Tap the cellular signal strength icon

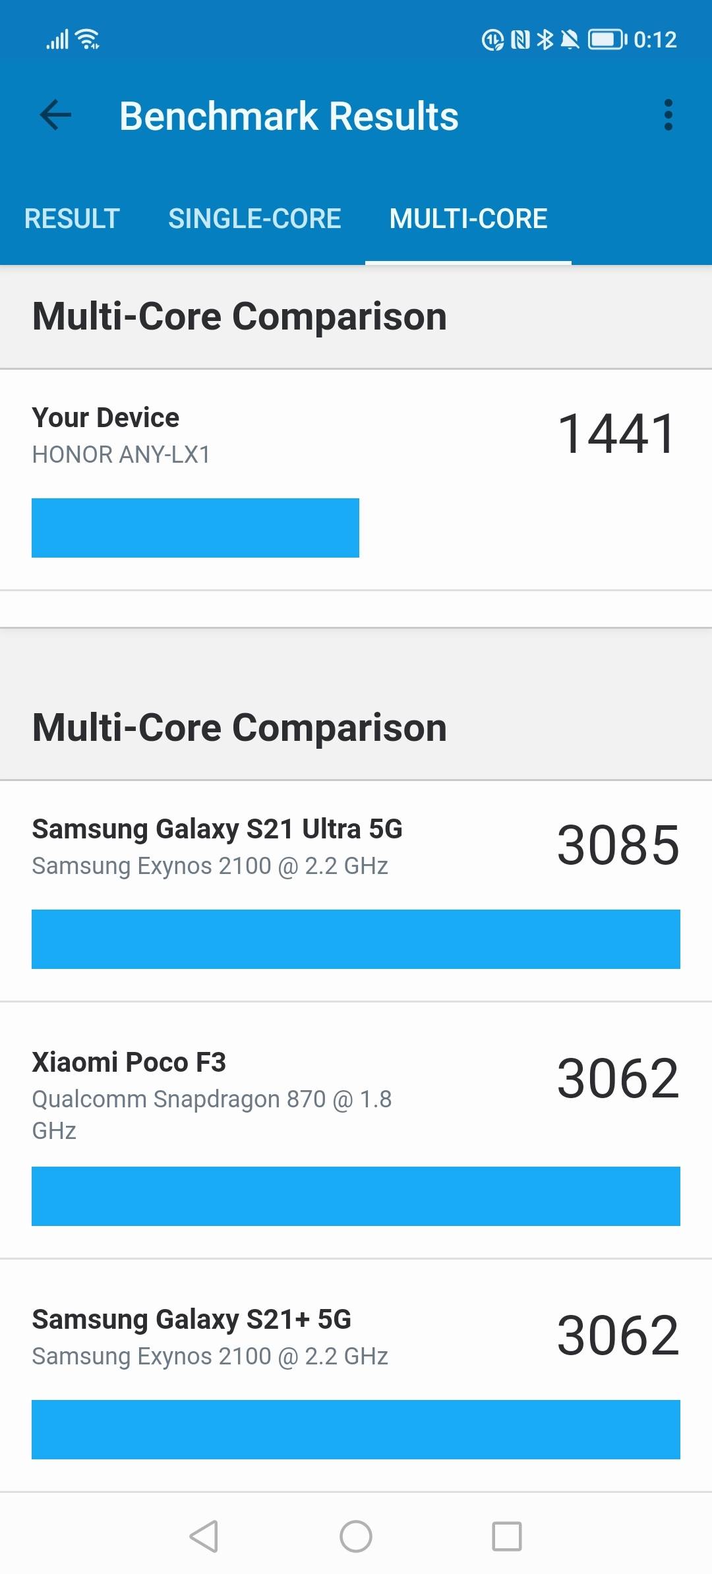pyautogui.click(x=57, y=40)
